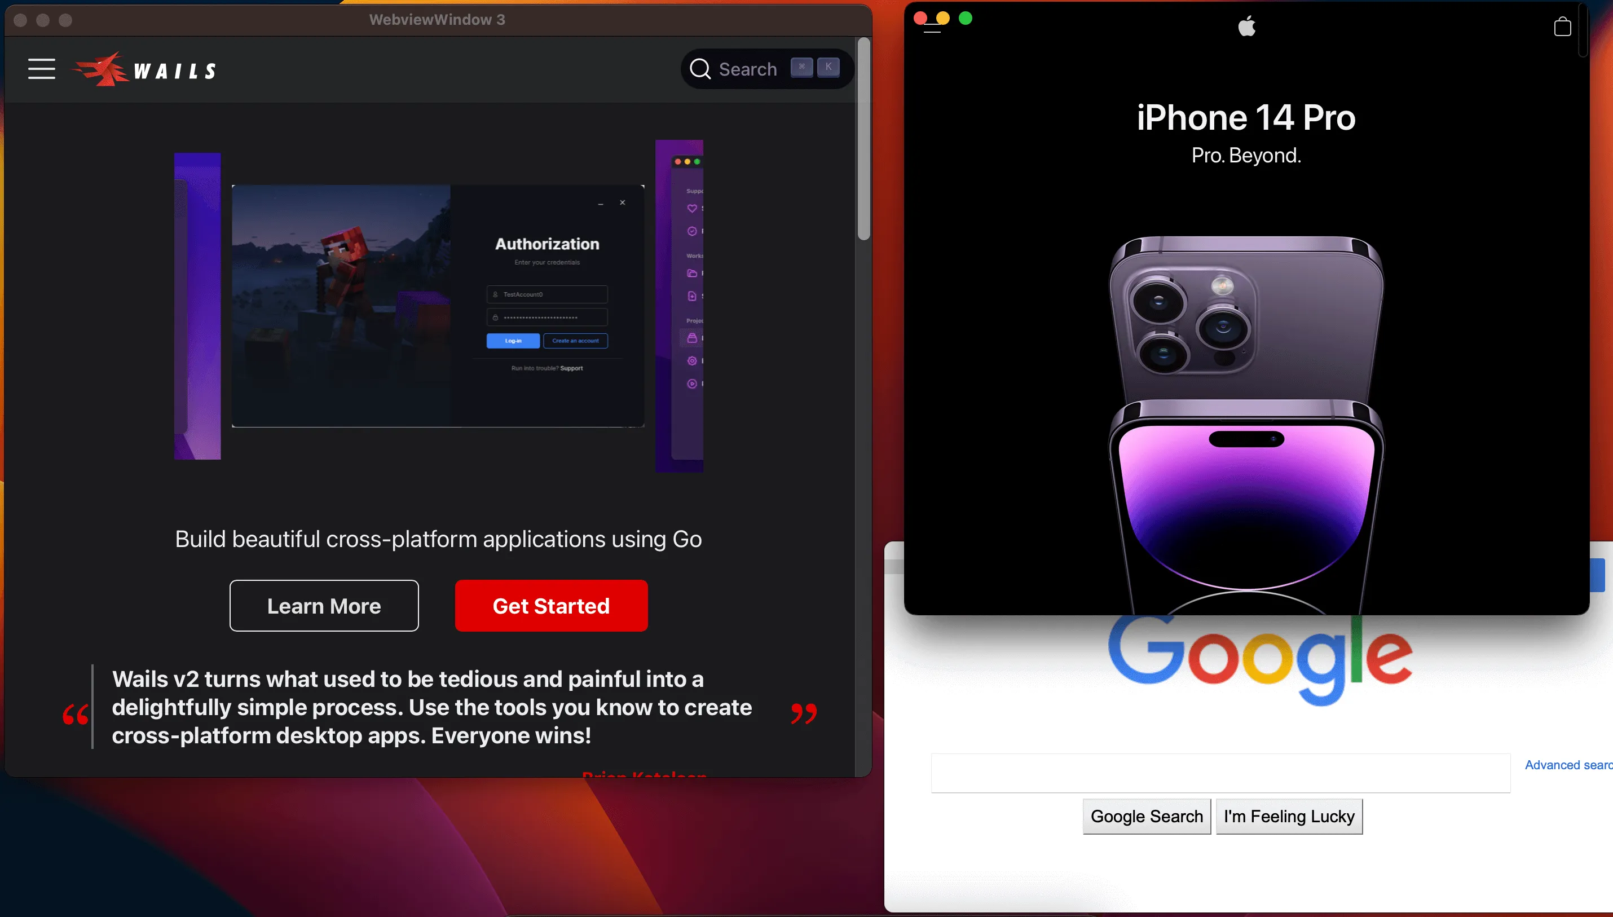The height and width of the screenshot is (917, 1613).
Task: Click the shopping bag icon on Apple page
Action: 1563,27
